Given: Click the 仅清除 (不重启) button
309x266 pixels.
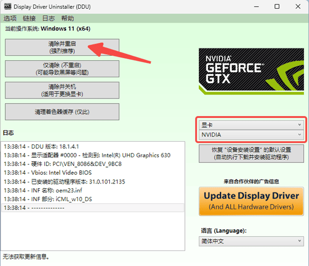Looking at the screenshot, I should coord(62,69).
